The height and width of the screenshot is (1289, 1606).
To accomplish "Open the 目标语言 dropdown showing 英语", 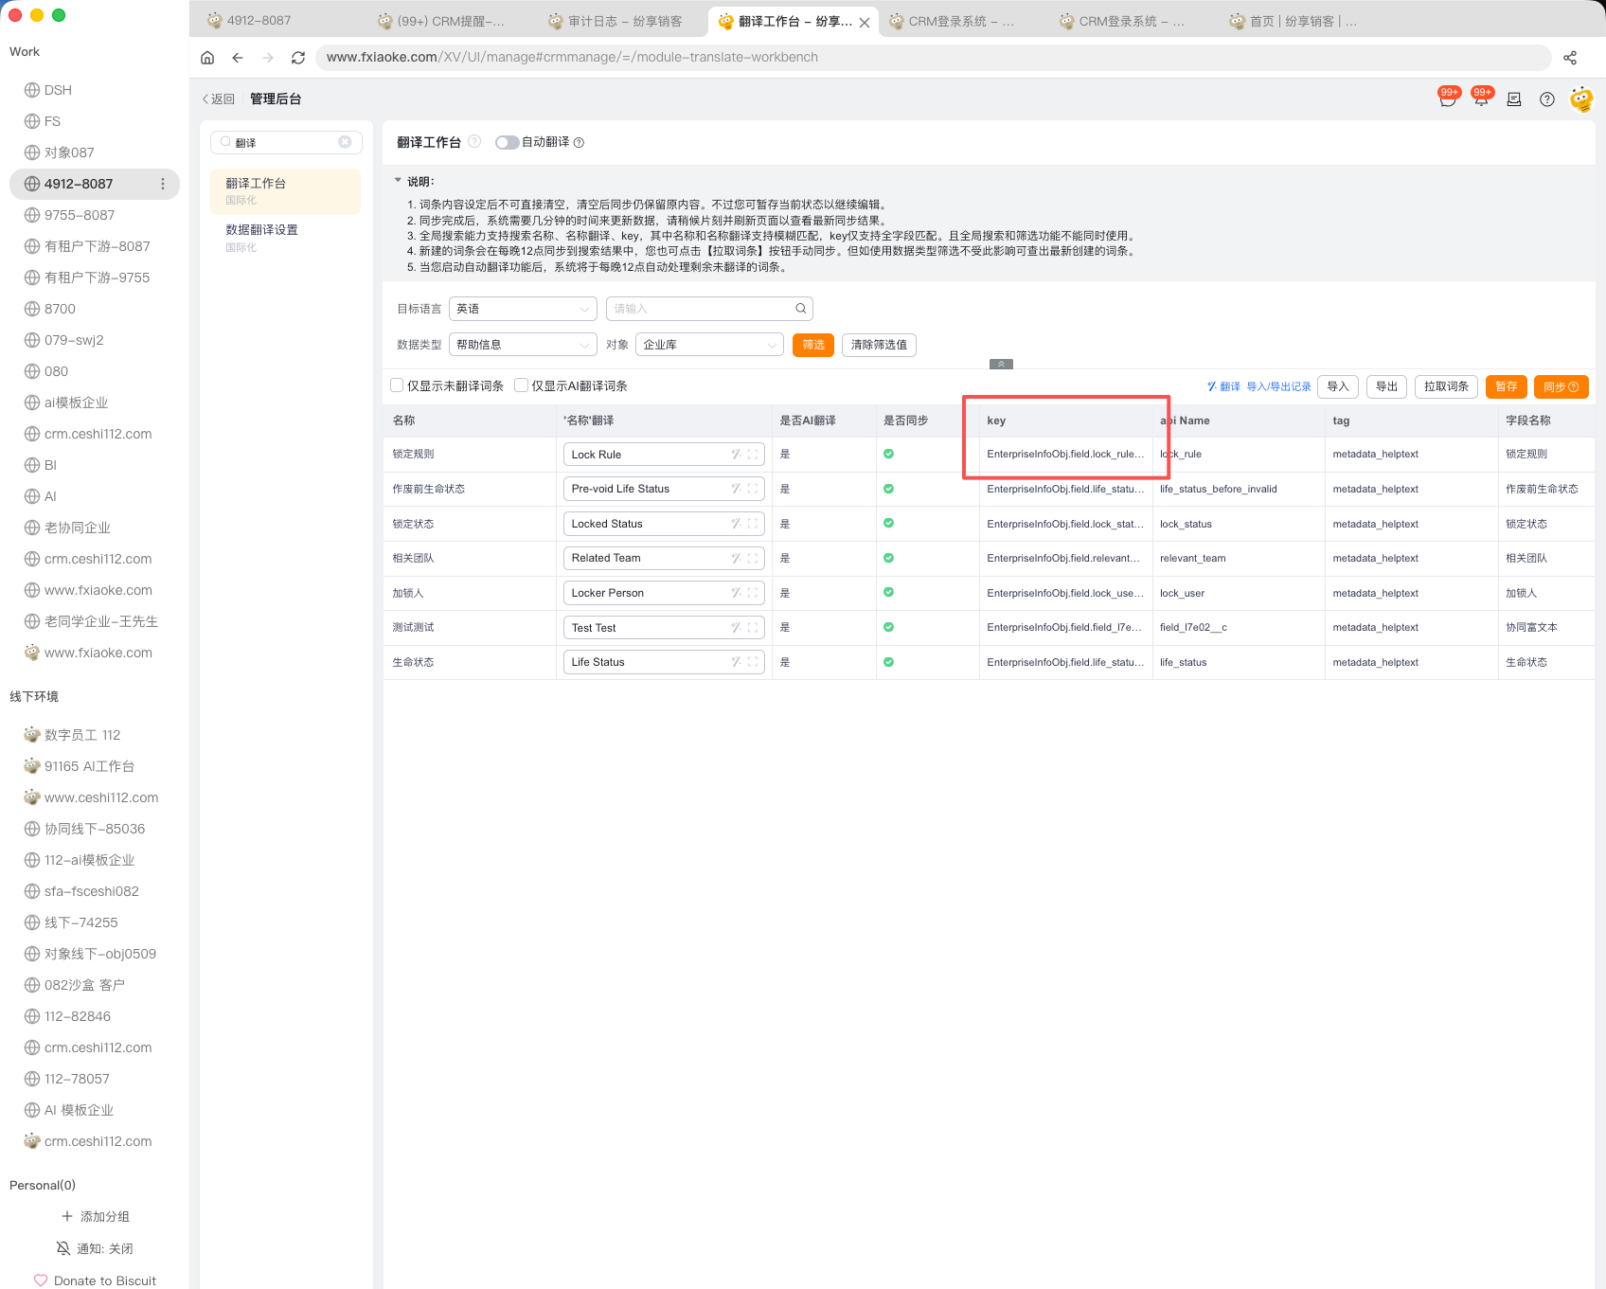I will point(523,309).
